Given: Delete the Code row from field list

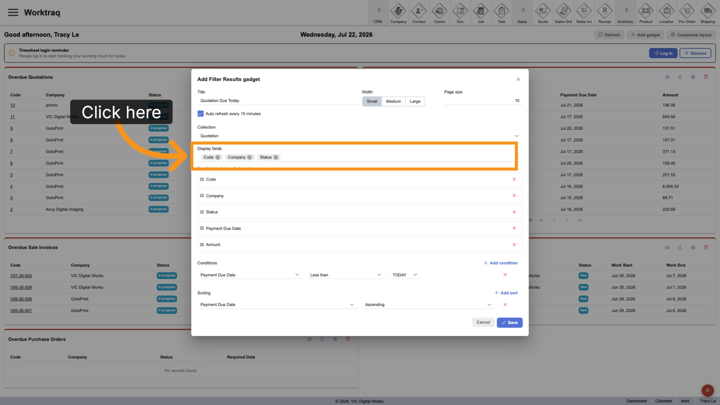Looking at the screenshot, I should point(514,180).
